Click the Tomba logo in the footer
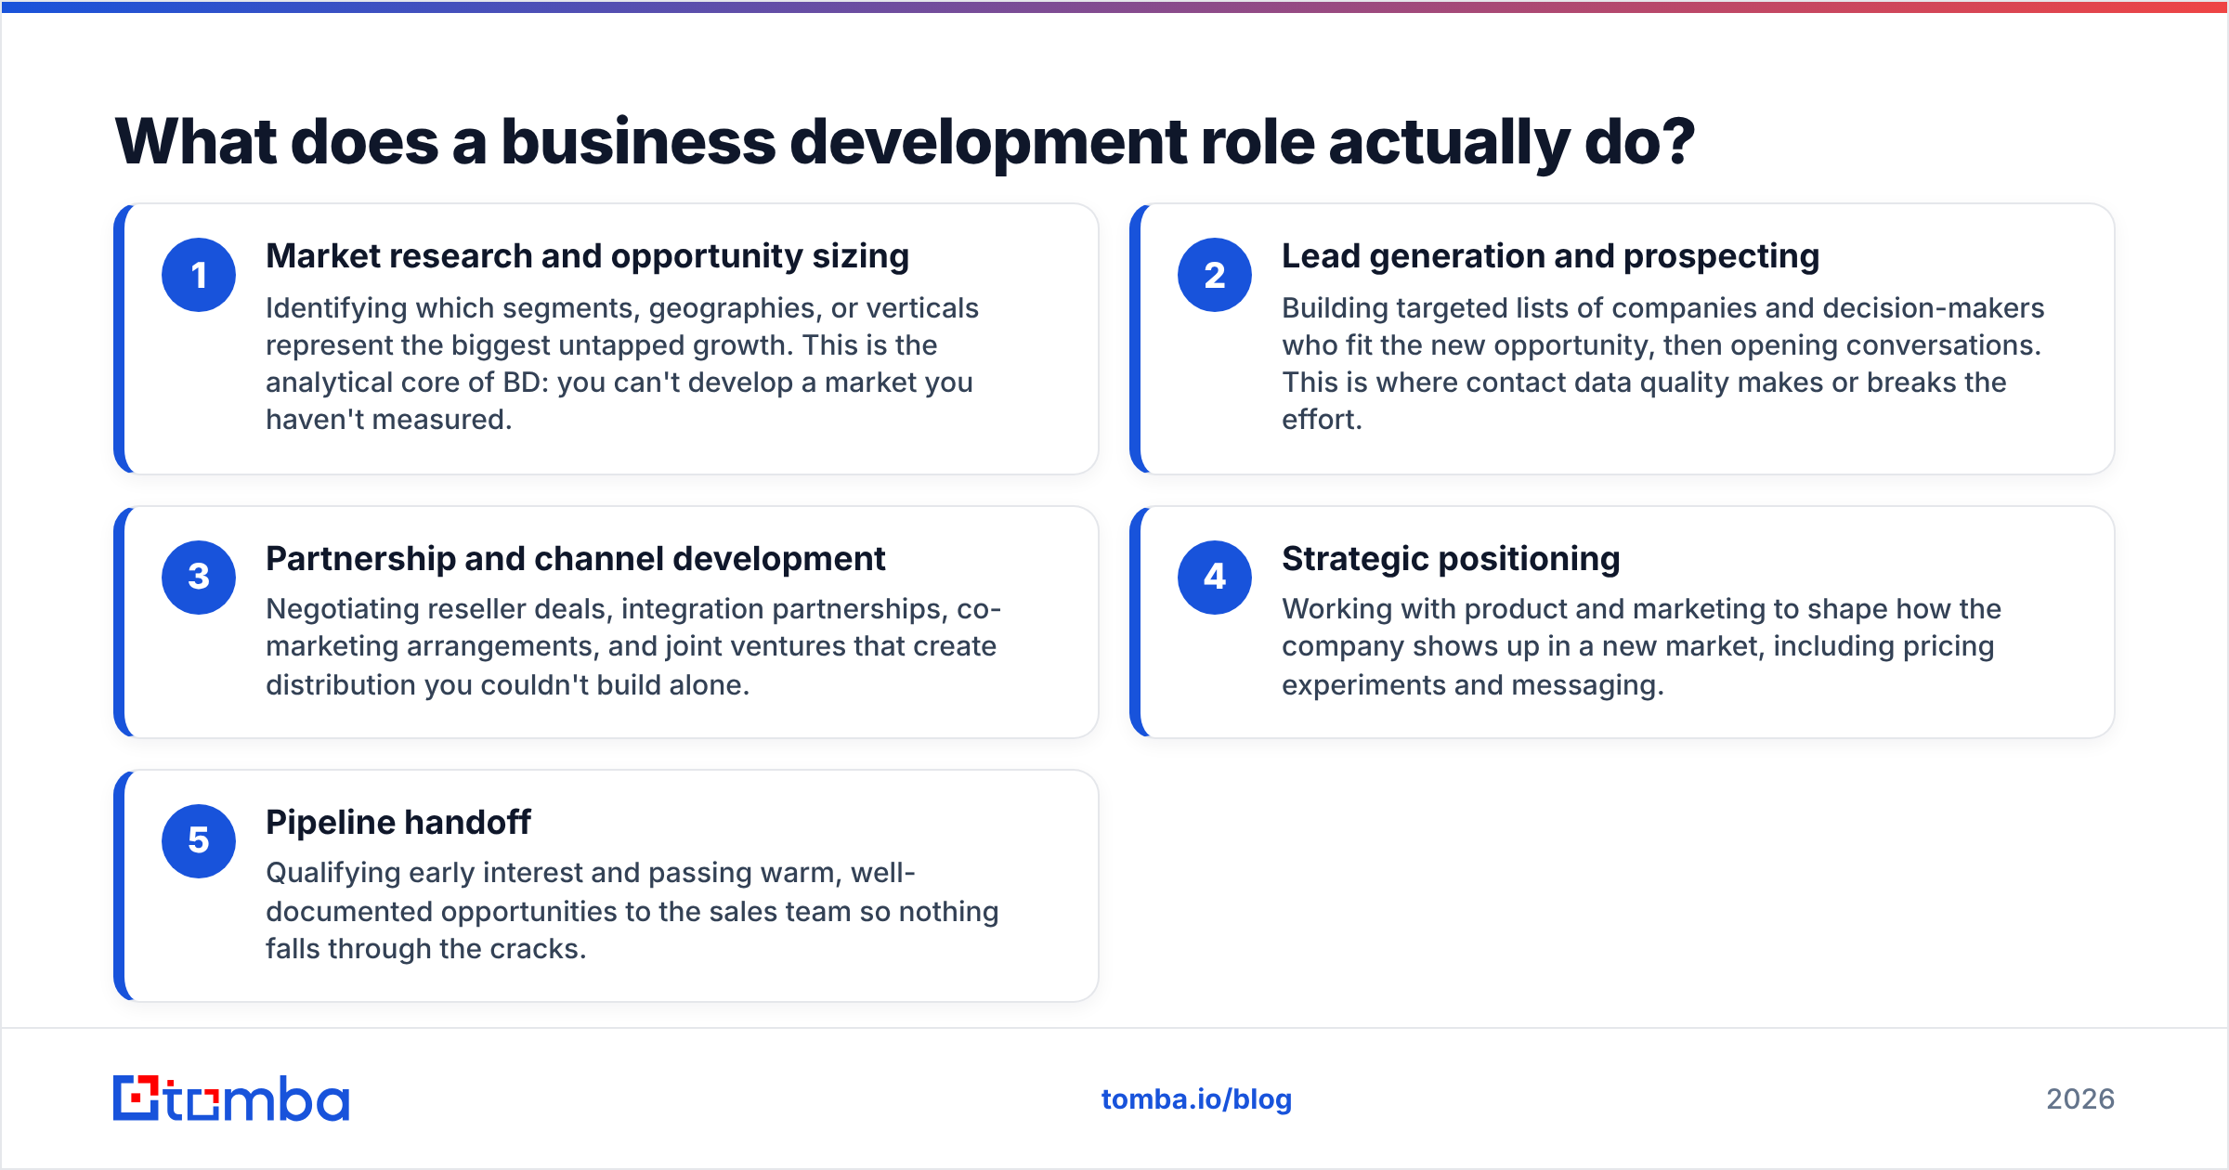This screenshot has height=1170, width=2229. point(231,1098)
